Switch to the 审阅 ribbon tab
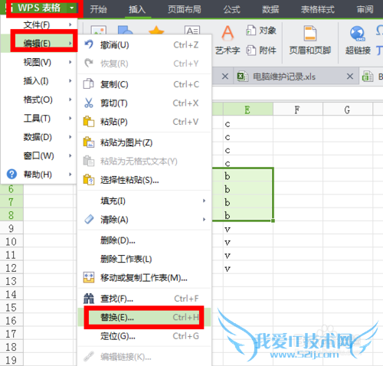Screen dimensions: 383x366 [365, 9]
